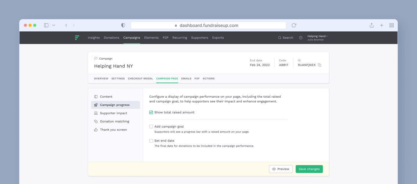417x184 pixels.
Task: Preview the campaign page
Action: (x=280, y=169)
